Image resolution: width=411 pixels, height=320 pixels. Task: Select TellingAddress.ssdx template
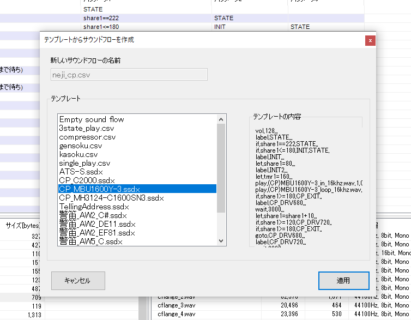point(94,207)
